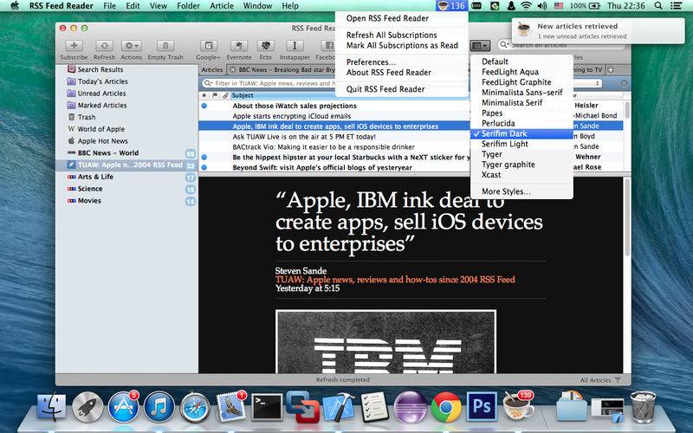Screen dimensions: 693x433
Task: Open Xcode from the Dock
Action: tap(338, 406)
